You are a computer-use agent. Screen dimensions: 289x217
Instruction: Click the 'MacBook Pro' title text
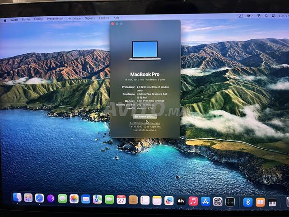pyautogui.click(x=145, y=75)
